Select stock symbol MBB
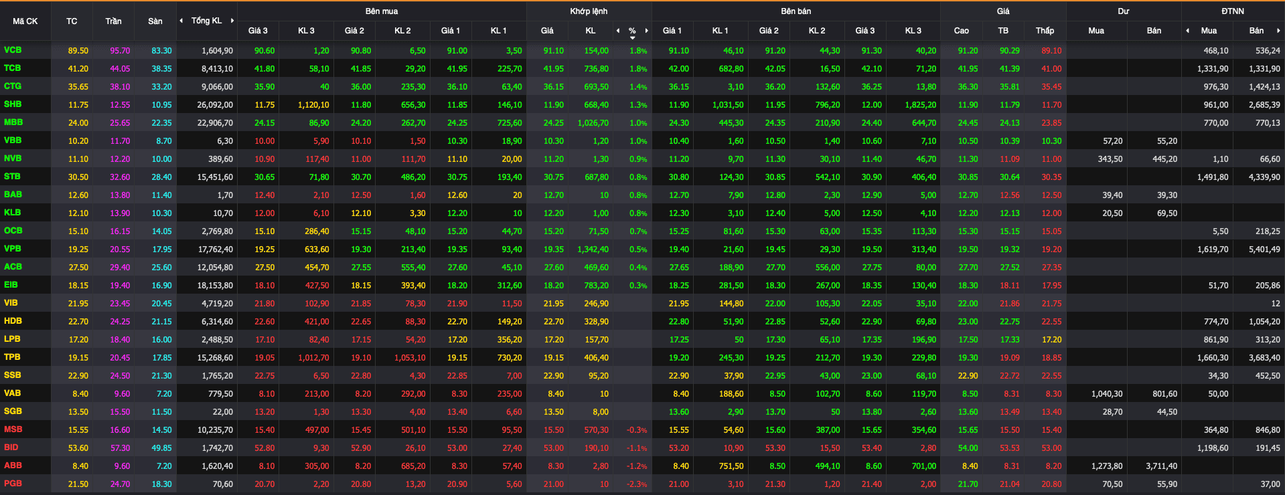Screen dimensions: 1285x495 click(x=13, y=122)
